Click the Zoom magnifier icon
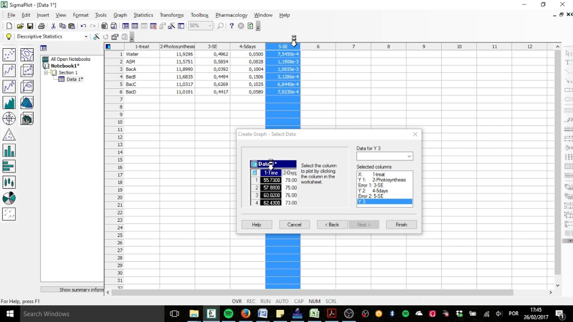The height and width of the screenshot is (322, 573). pyautogui.click(x=220, y=26)
